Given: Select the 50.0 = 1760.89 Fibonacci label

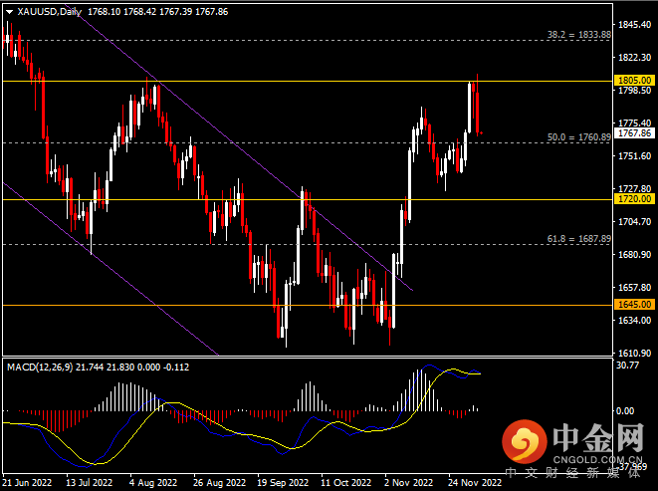Looking at the screenshot, I should (x=578, y=136).
